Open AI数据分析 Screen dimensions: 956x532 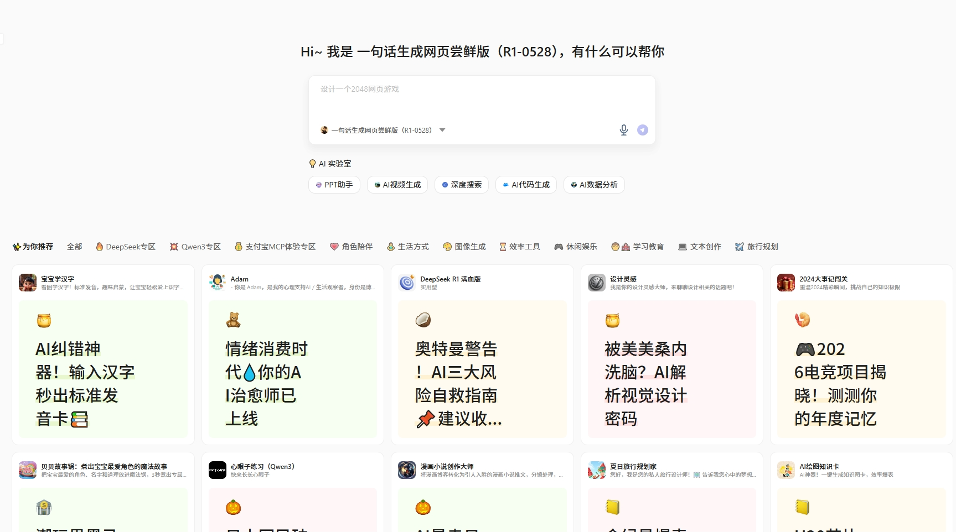[593, 185]
